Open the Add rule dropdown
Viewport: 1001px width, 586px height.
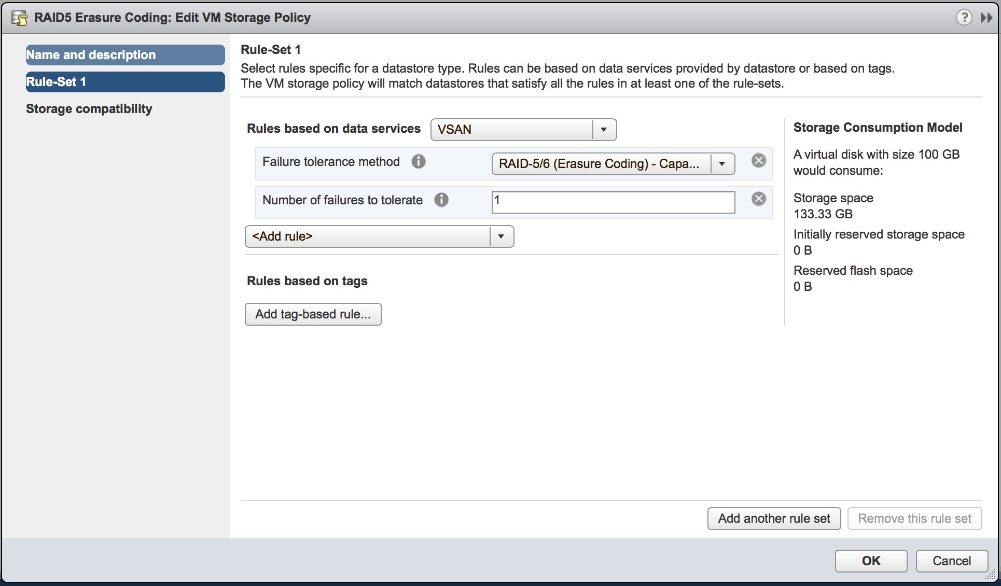click(500, 236)
